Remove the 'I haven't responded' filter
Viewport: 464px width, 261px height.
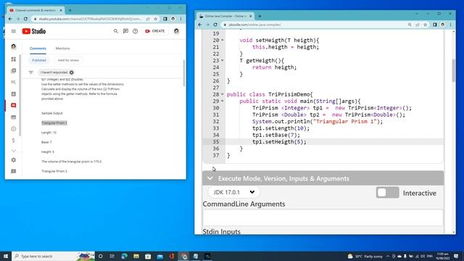pos(72,72)
